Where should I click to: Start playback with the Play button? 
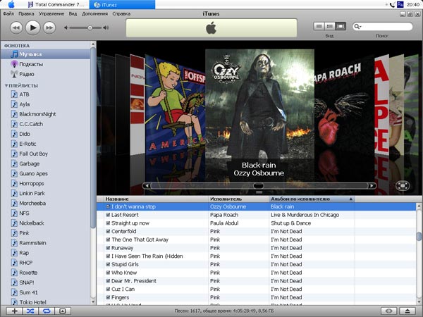33,27
